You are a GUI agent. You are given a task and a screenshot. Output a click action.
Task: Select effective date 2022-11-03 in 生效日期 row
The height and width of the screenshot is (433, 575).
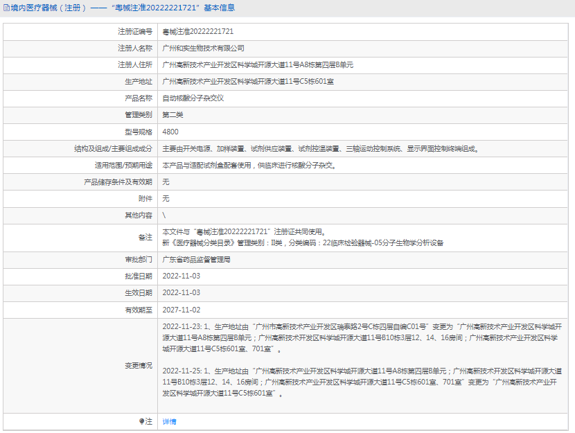pos(181,292)
